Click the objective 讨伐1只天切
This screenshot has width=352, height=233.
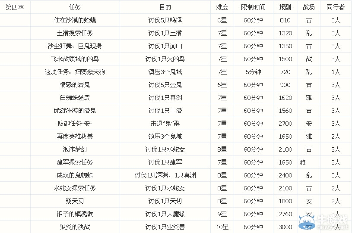click(x=165, y=201)
